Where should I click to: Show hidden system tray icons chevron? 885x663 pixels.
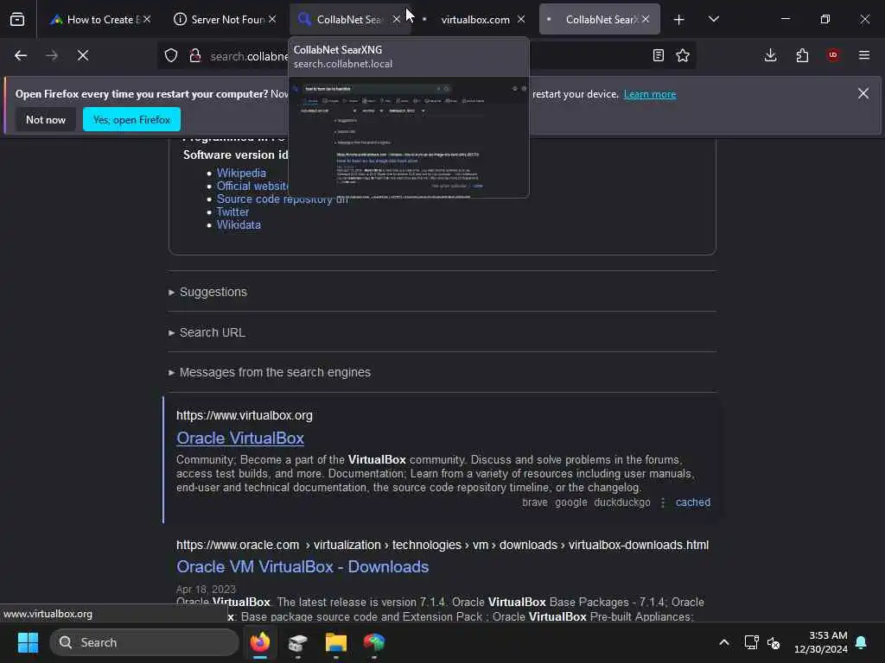point(724,642)
